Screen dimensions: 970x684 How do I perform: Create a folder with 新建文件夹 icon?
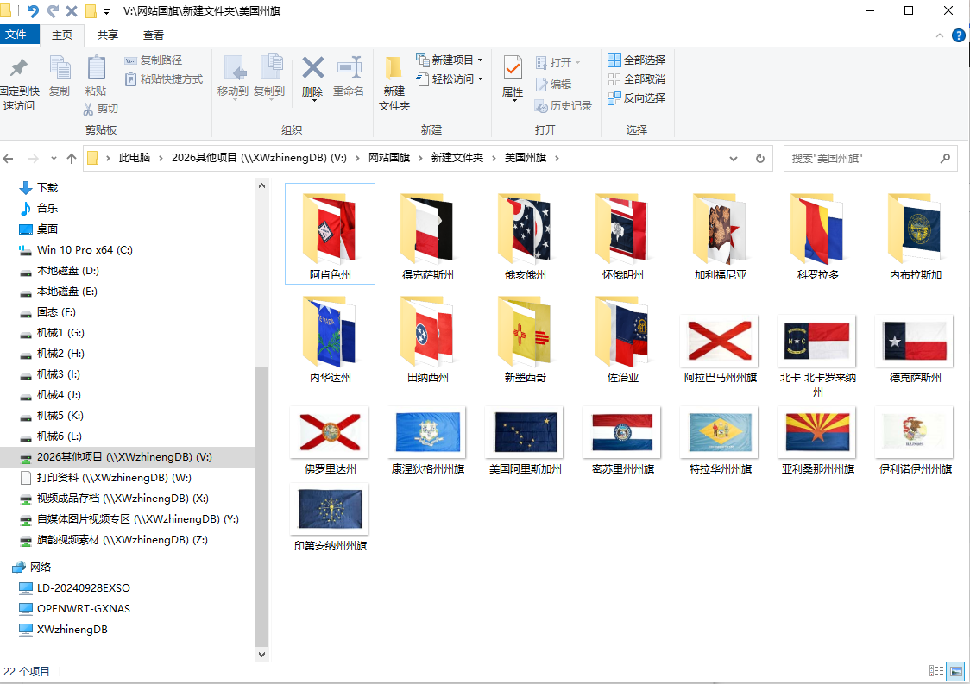pyautogui.click(x=394, y=68)
